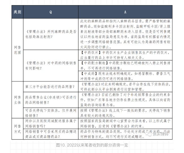Click answer starting 此处的麻醉药品特指

125,34
